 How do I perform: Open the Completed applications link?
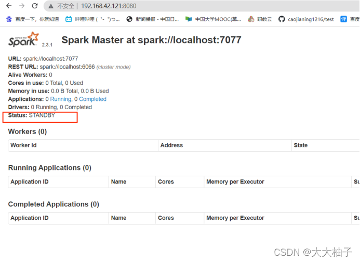pyautogui.click(x=92, y=99)
